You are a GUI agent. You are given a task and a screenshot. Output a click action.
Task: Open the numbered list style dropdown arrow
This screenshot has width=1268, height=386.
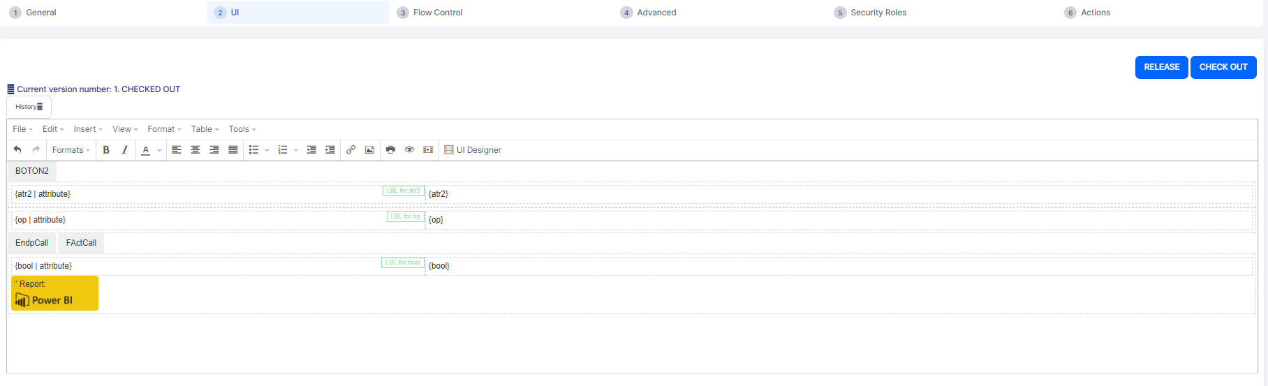tap(296, 150)
